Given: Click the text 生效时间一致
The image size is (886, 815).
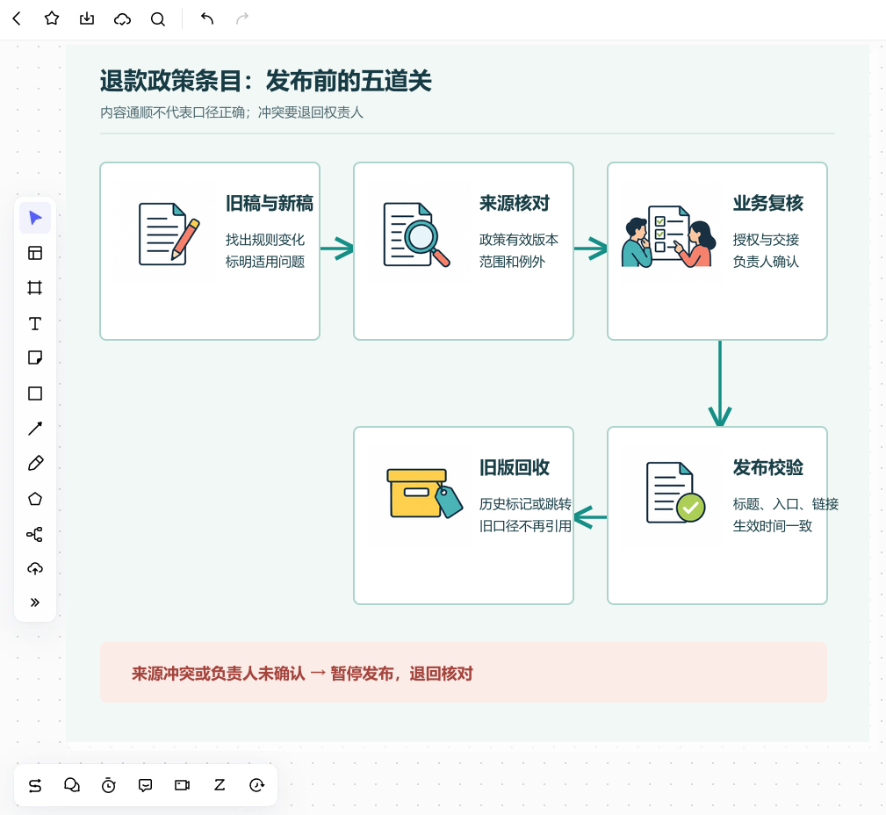Looking at the screenshot, I should tap(773, 526).
